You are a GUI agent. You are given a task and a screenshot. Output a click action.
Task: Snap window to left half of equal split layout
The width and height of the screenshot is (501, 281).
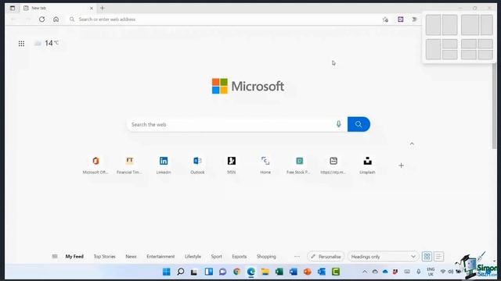(x=433, y=25)
